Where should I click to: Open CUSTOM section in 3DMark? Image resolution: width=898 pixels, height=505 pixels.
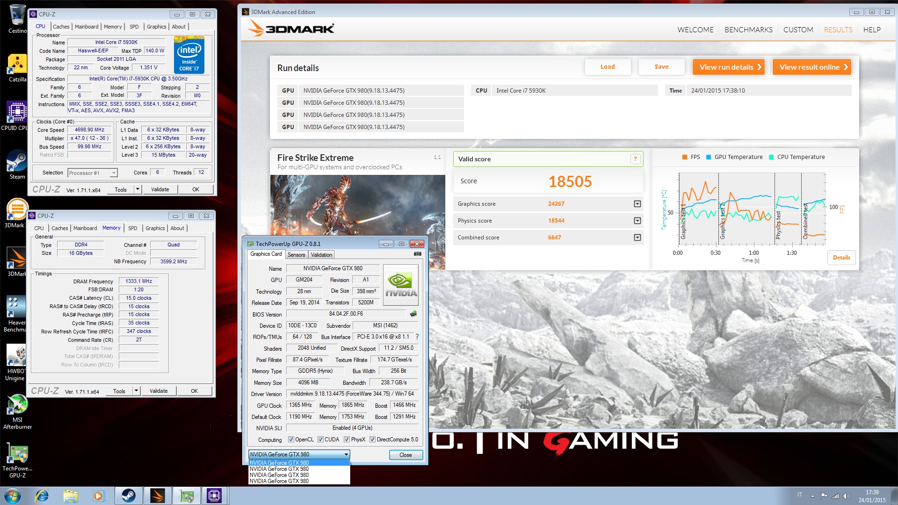tap(798, 30)
